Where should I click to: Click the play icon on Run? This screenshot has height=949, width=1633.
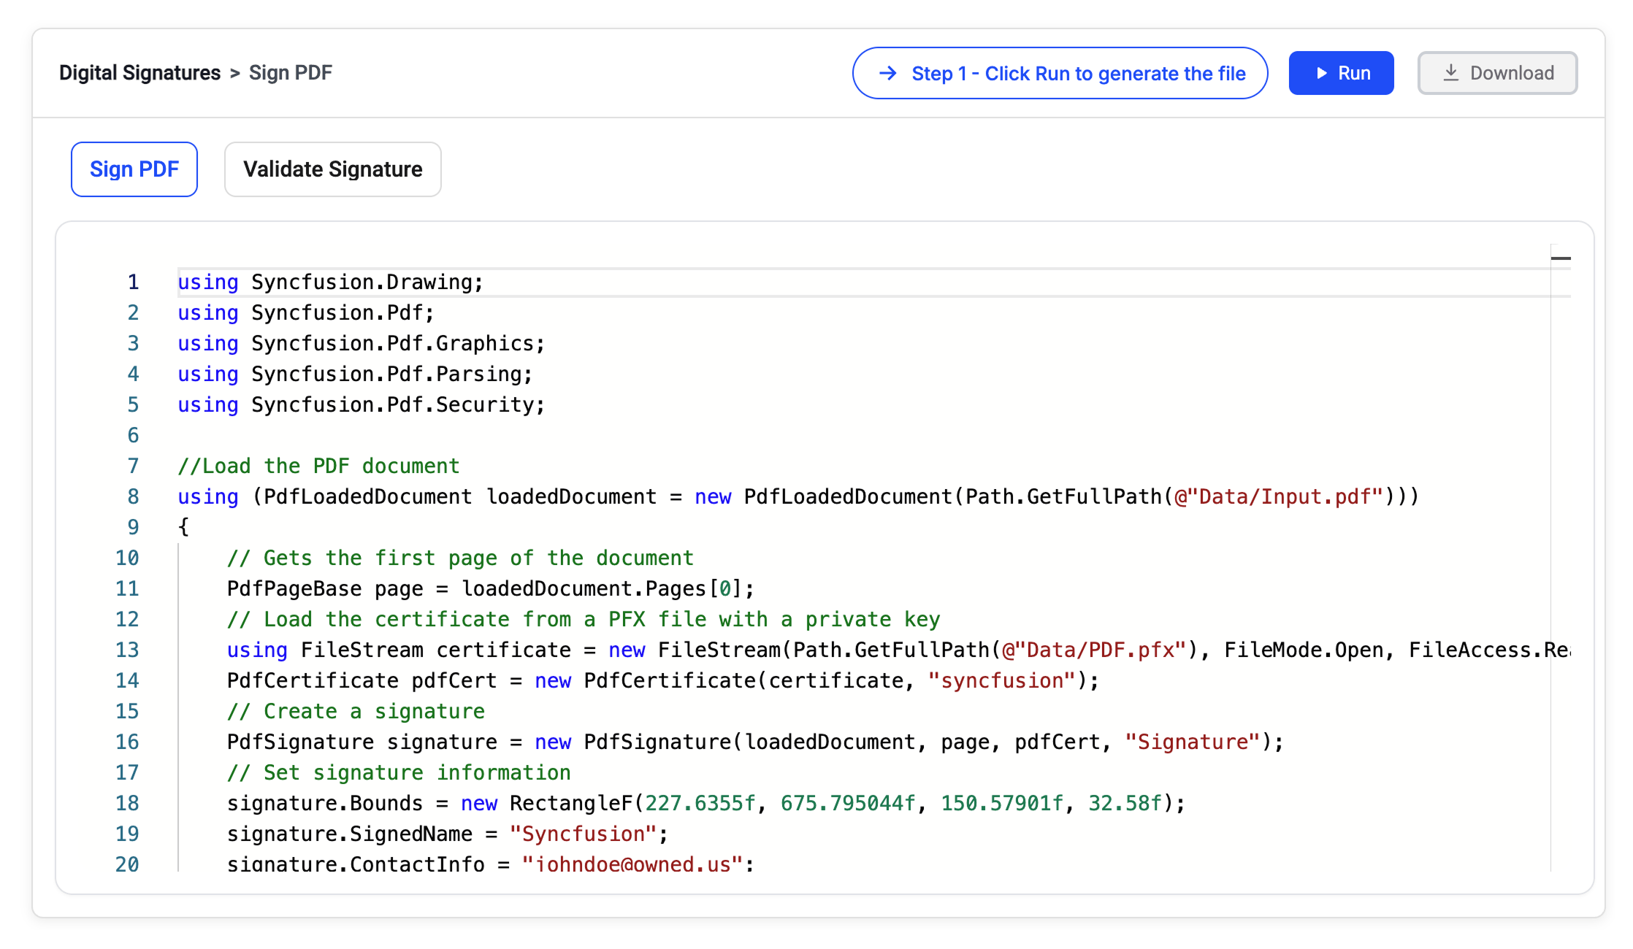1321,73
